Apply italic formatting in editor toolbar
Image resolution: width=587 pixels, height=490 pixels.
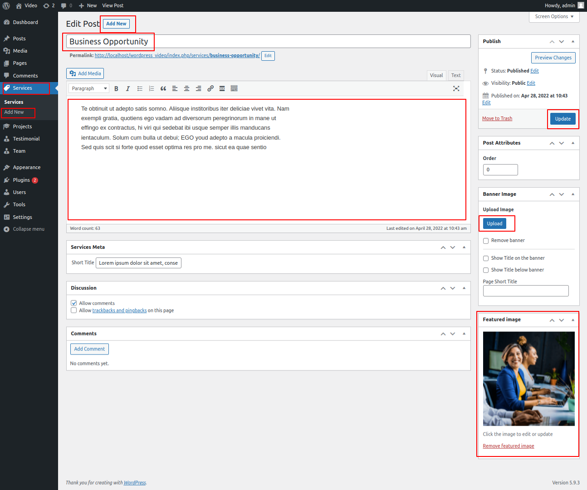128,89
